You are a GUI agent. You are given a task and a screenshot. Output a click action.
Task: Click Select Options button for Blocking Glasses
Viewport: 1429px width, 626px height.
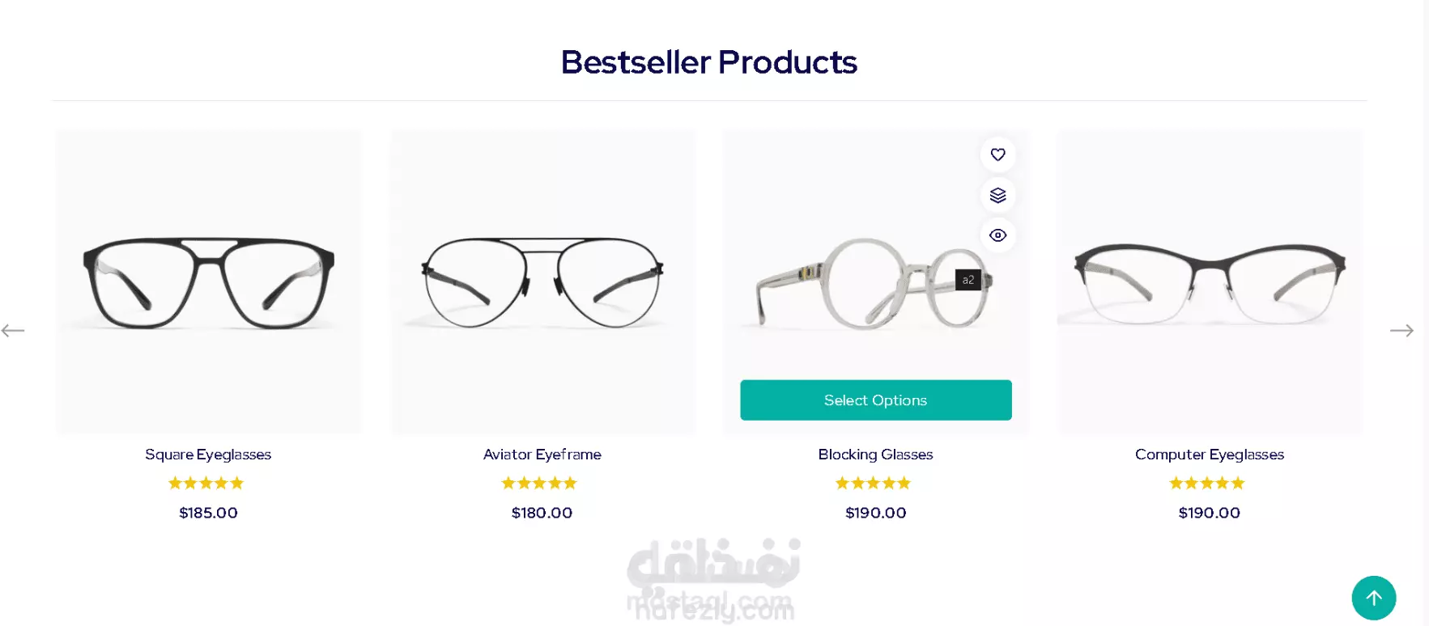click(875, 400)
